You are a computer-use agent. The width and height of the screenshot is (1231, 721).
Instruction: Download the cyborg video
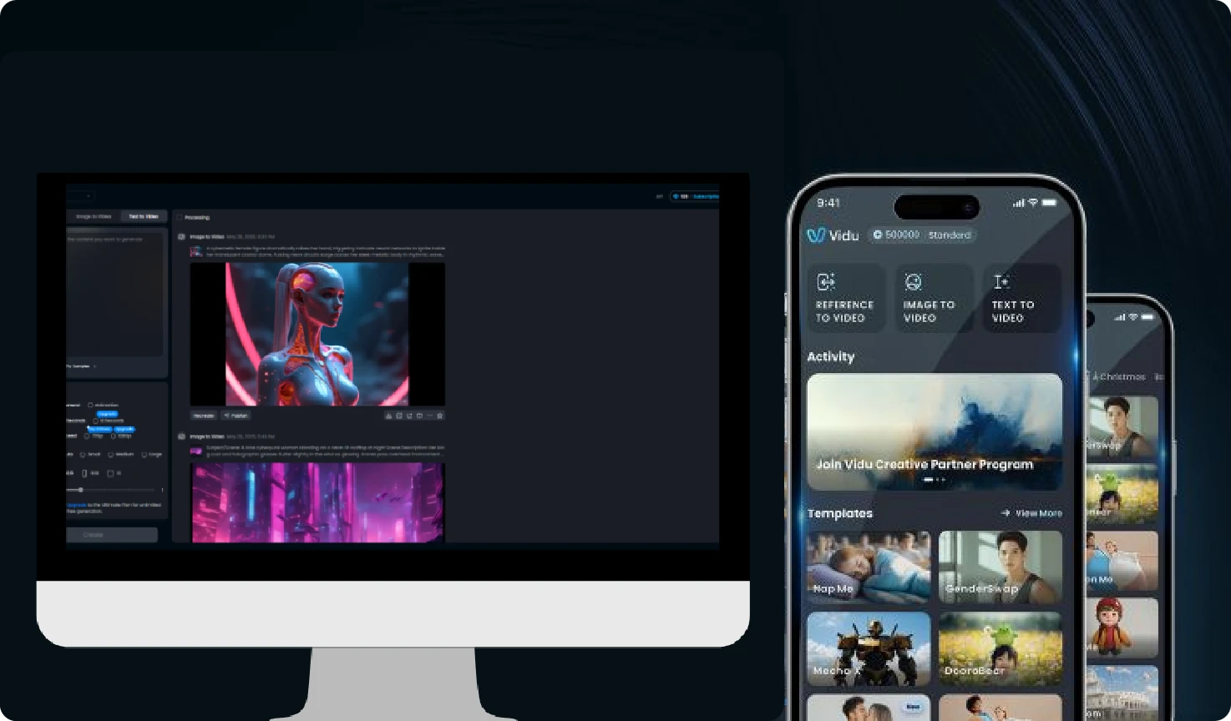click(388, 415)
